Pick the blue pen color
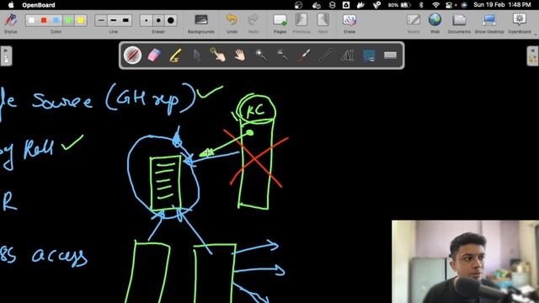 (56, 20)
